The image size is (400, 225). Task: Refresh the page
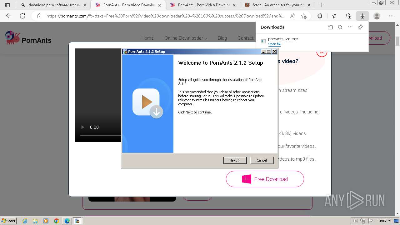pyautogui.click(x=22, y=16)
